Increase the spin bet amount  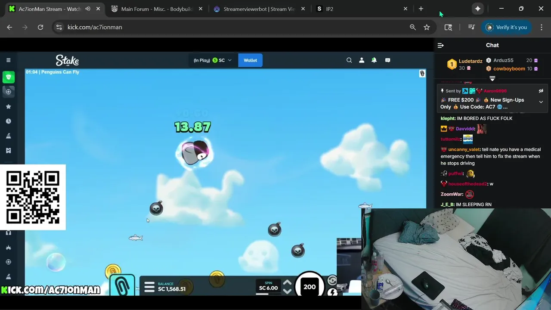(287, 283)
